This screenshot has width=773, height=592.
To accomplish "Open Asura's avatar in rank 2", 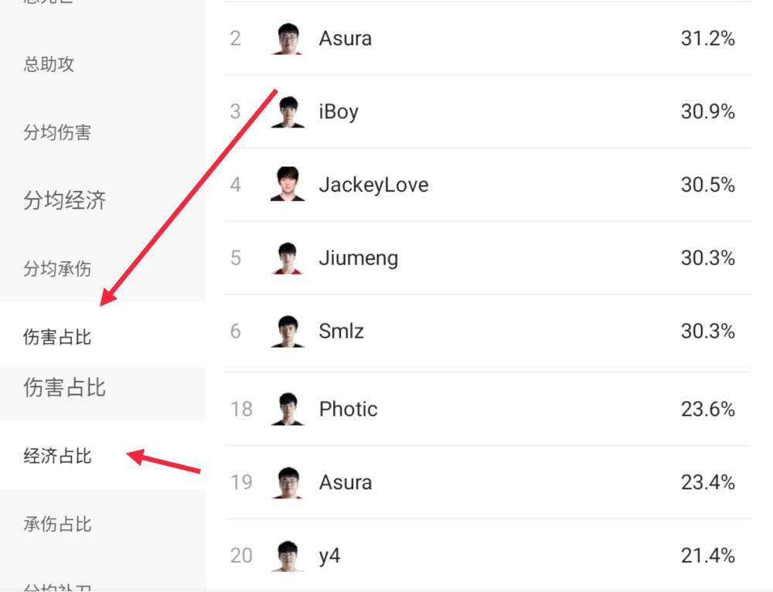I will pyautogui.click(x=287, y=39).
